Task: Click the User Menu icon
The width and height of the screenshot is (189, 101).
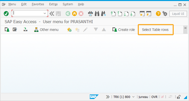Action: click(7, 30)
